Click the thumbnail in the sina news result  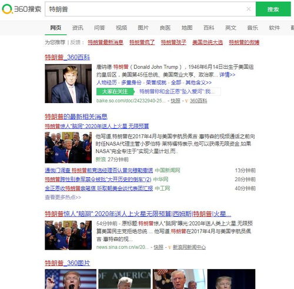coord(68,235)
